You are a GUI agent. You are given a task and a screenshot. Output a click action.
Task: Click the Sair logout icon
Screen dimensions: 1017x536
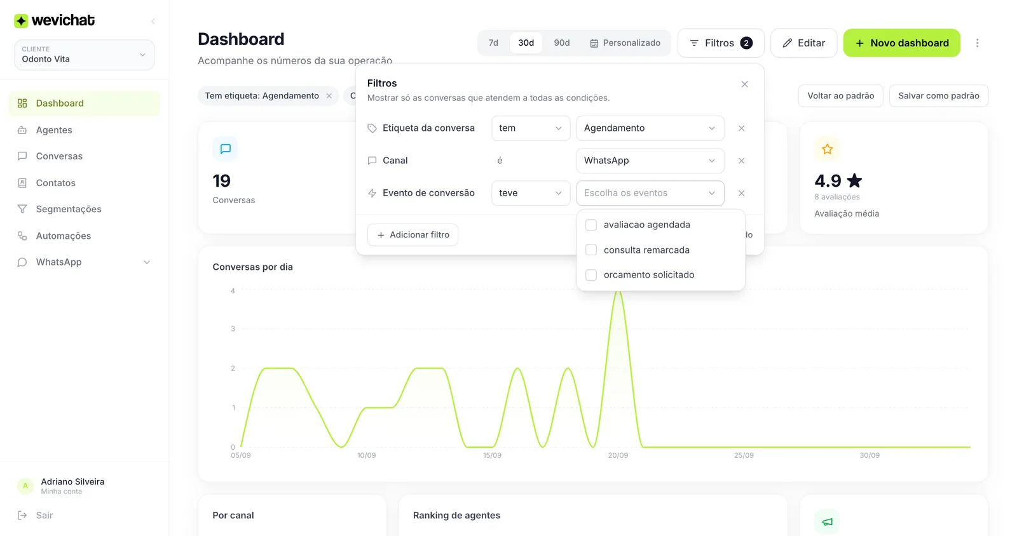pyautogui.click(x=22, y=515)
